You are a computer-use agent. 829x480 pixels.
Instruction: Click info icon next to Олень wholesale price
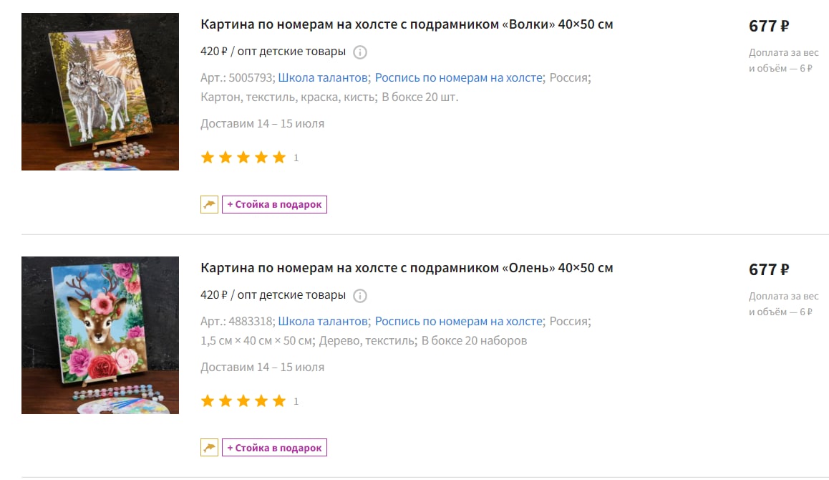360,295
